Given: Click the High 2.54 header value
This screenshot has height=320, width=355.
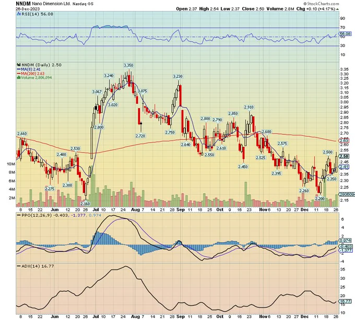Looking at the screenshot, I should pos(209,9).
